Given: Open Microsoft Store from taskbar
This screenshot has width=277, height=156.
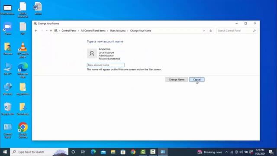Looking at the screenshot, I should tap(123, 152).
